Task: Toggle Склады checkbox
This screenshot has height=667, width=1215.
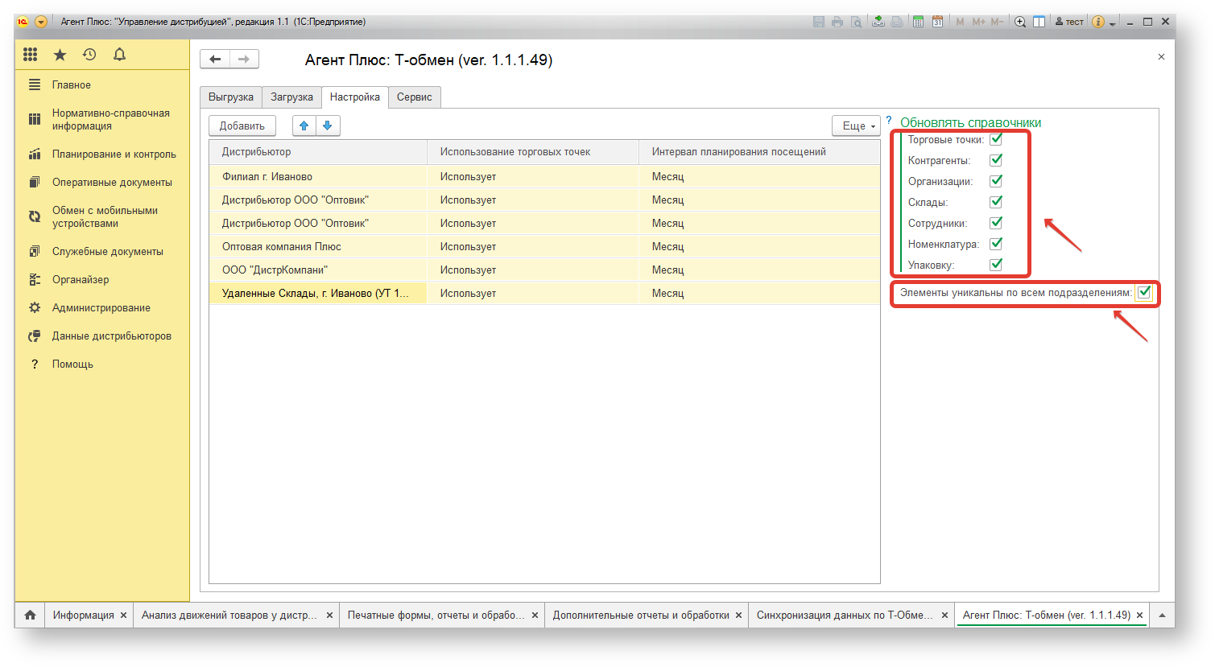Action: point(996,201)
